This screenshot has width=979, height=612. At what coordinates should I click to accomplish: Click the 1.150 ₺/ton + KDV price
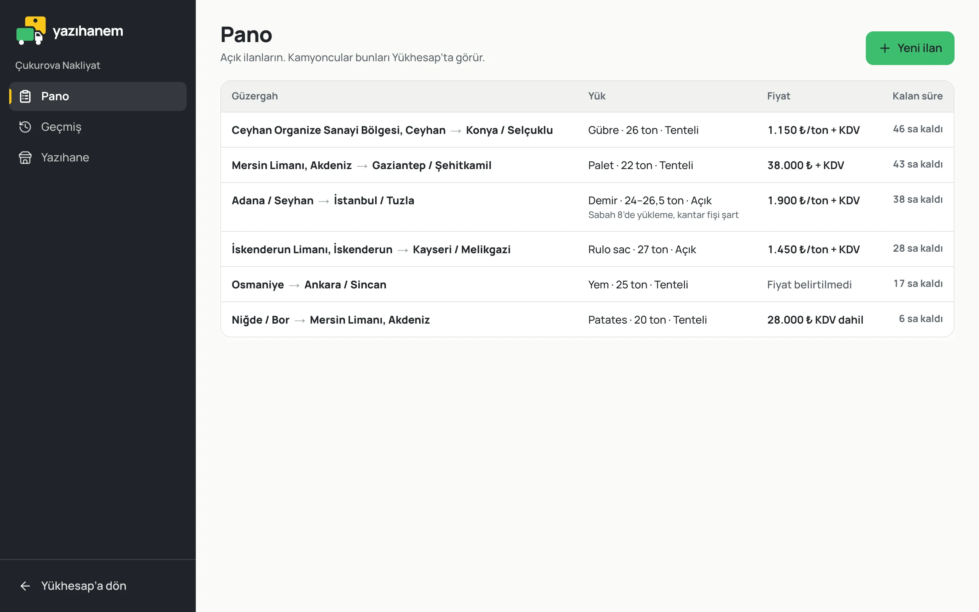[813, 130]
